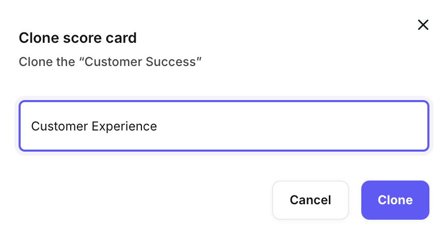This screenshot has width=448, height=229.
Task: Click the "Clone" label on the purple button
Action: pyautogui.click(x=395, y=200)
